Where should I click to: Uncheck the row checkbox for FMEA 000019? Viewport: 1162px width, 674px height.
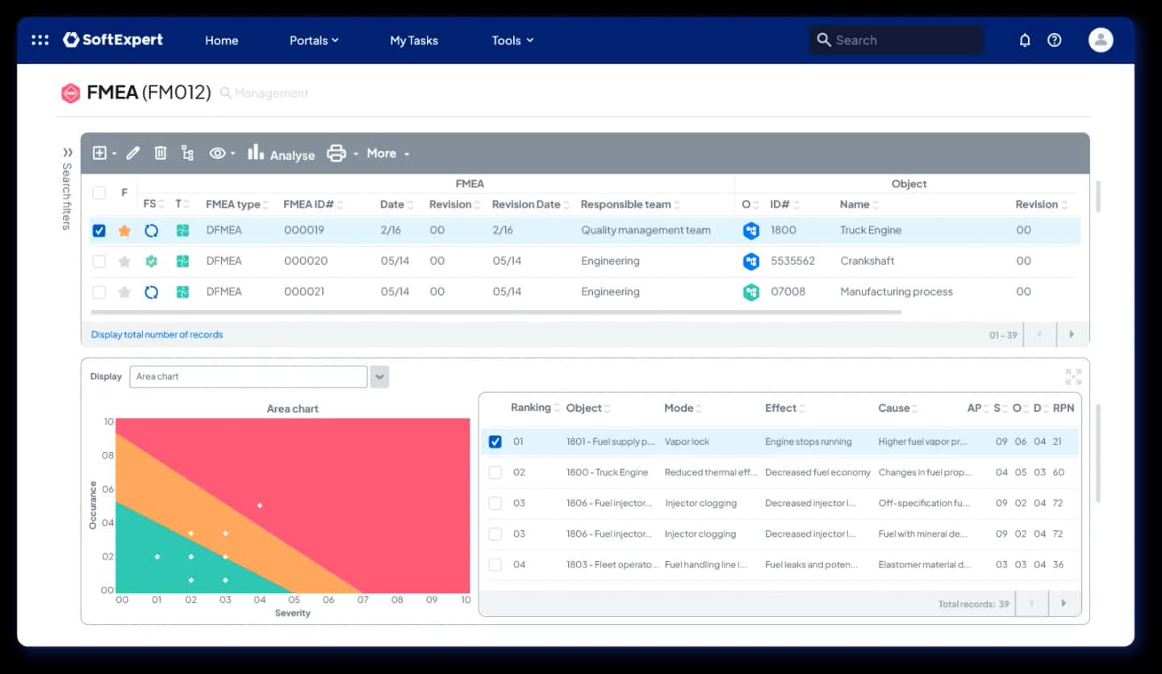coord(98,231)
